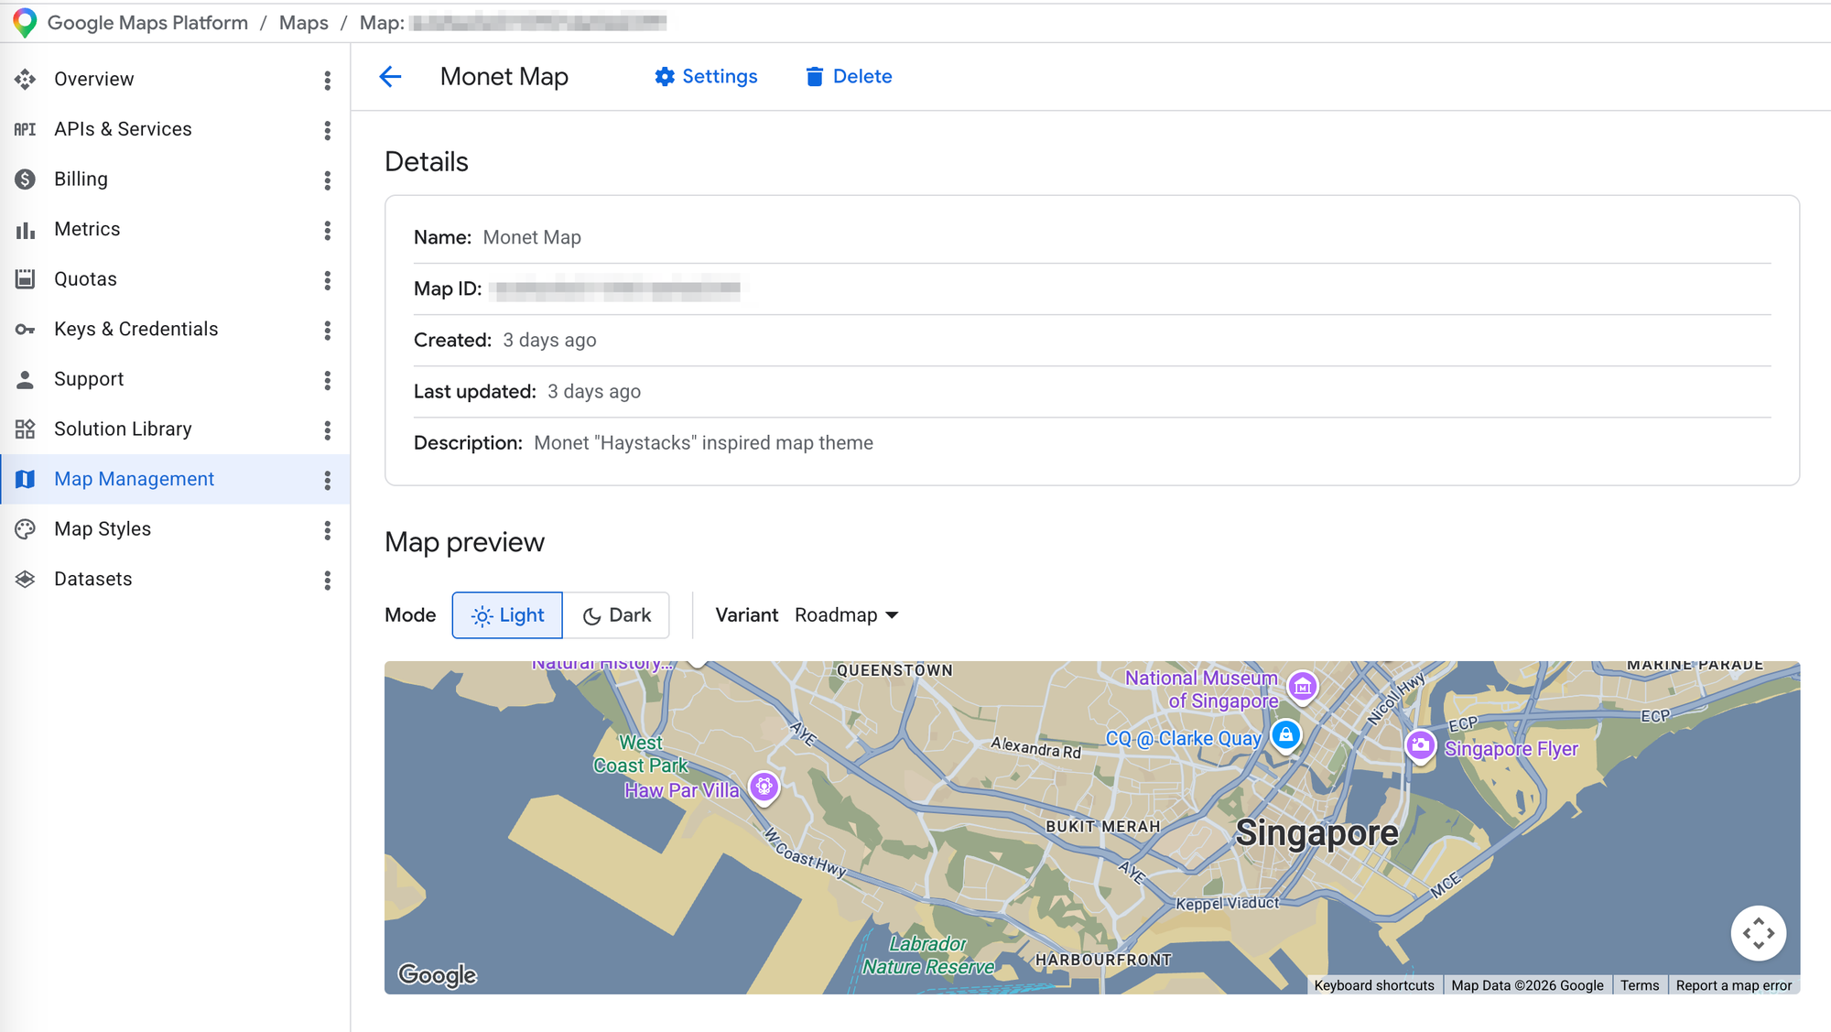Click the Billing dollar icon
This screenshot has width=1831, height=1032.
26,179
